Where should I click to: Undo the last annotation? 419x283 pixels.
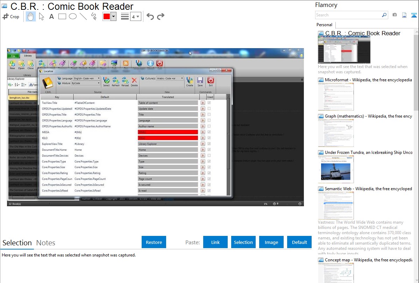tap(150, 16)
